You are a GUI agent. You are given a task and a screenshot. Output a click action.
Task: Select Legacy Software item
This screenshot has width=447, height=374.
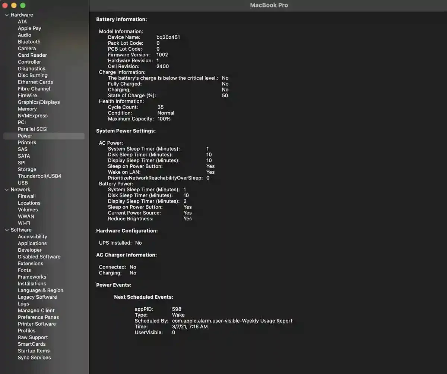click(x=37, y=297)
